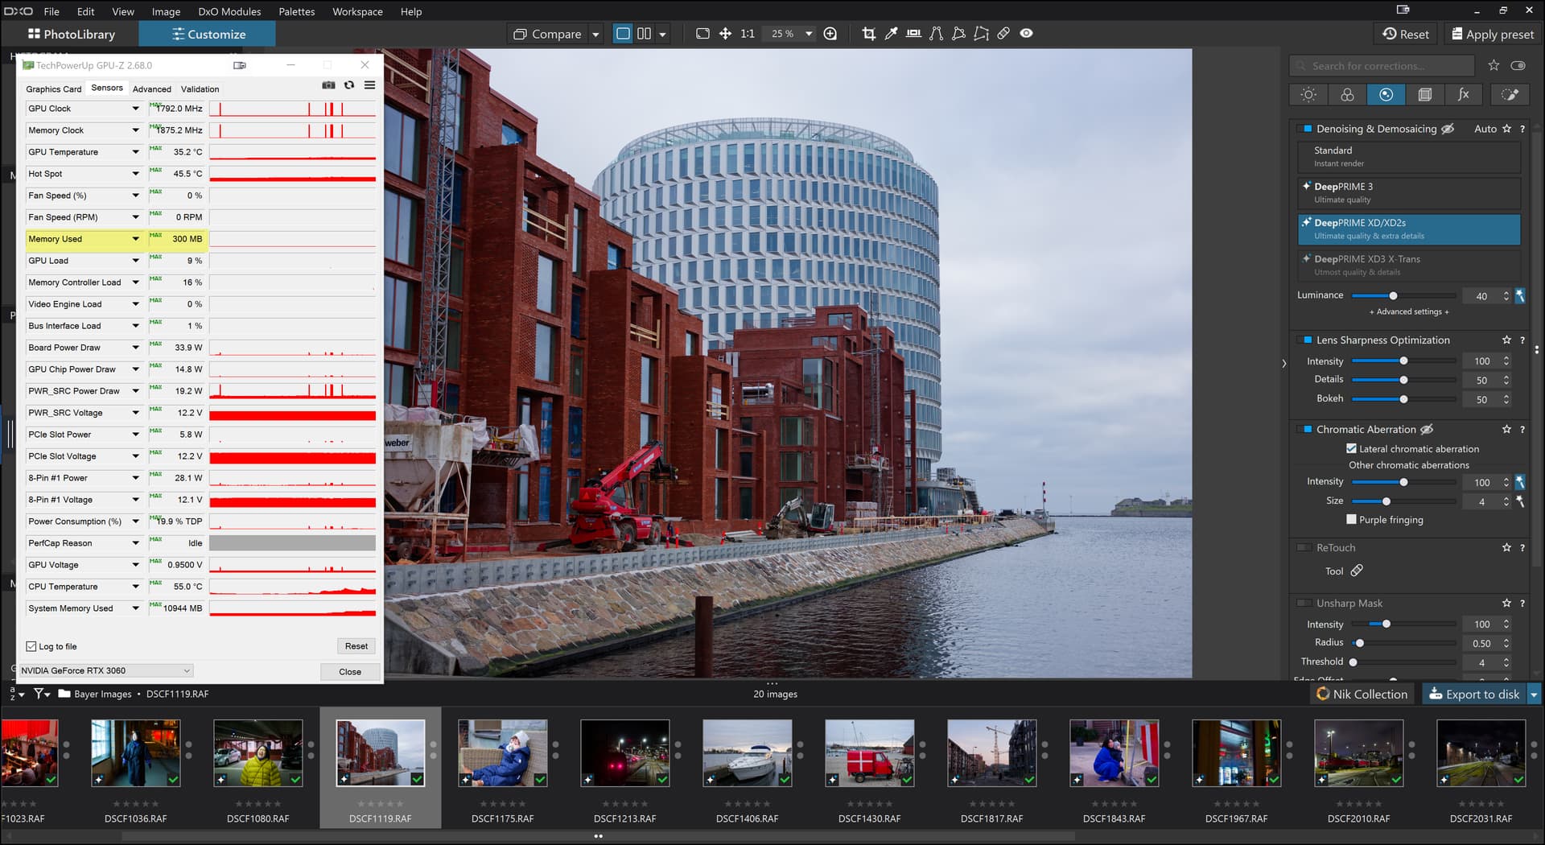Screen dimensions: 1545x845
Task: Adjust the Luminance slider handle
Action: (x=1393, y=296)
